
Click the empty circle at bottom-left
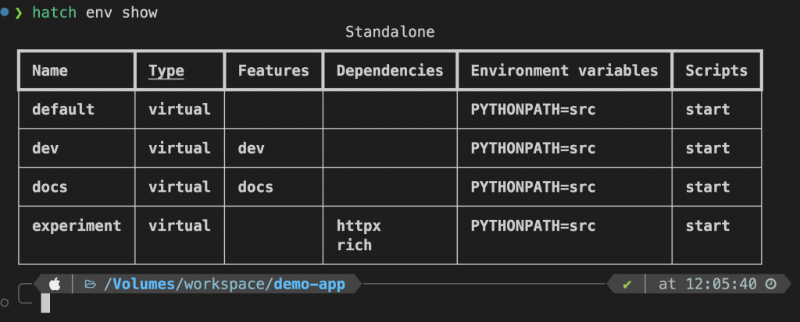tap(6, 301)
